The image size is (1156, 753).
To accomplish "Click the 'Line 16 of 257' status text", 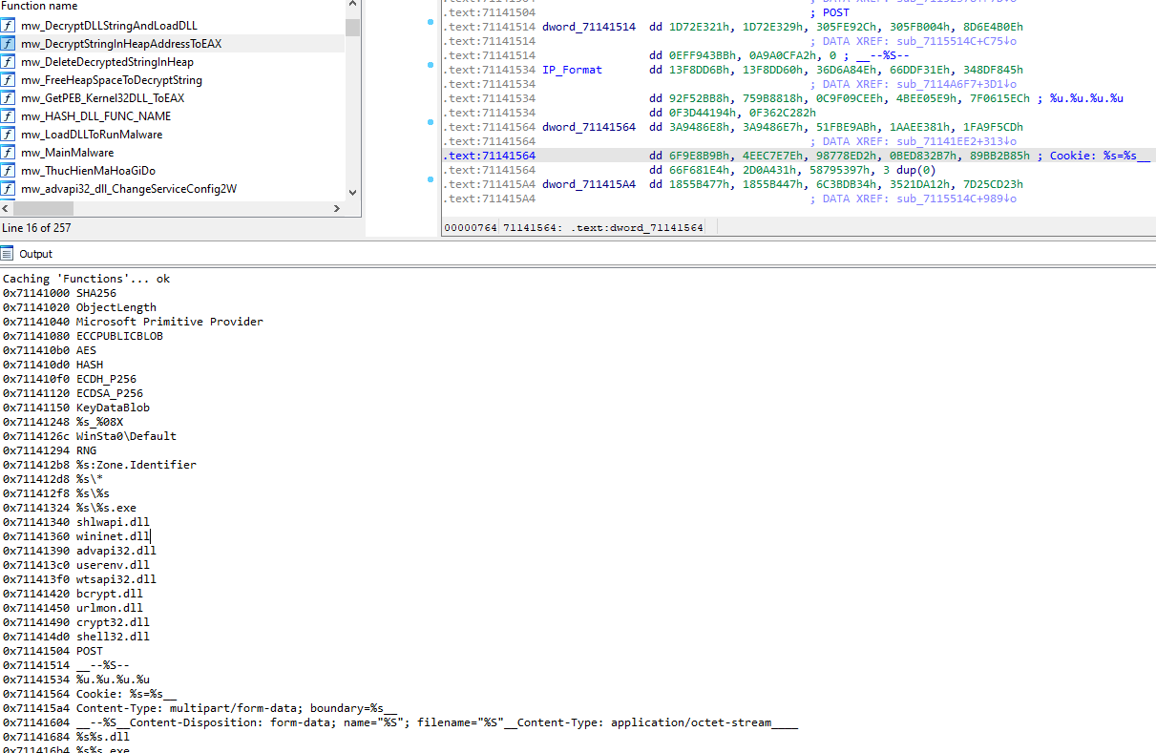I will pos(36,228).
